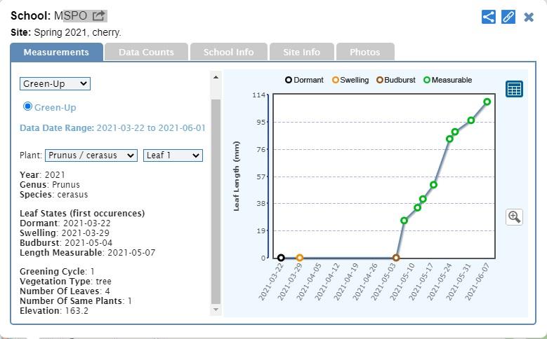Click scrollbar down arrow in measurements panel
The image size is (547, 339).
[x=216, y=310]
